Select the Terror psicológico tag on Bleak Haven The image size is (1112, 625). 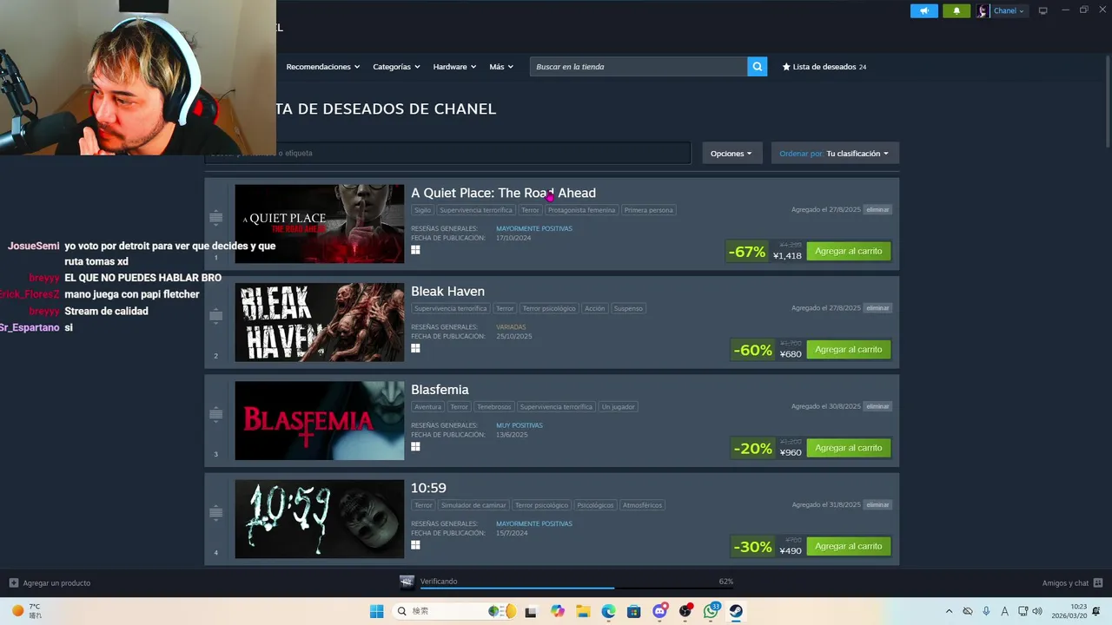click(548, 308)
